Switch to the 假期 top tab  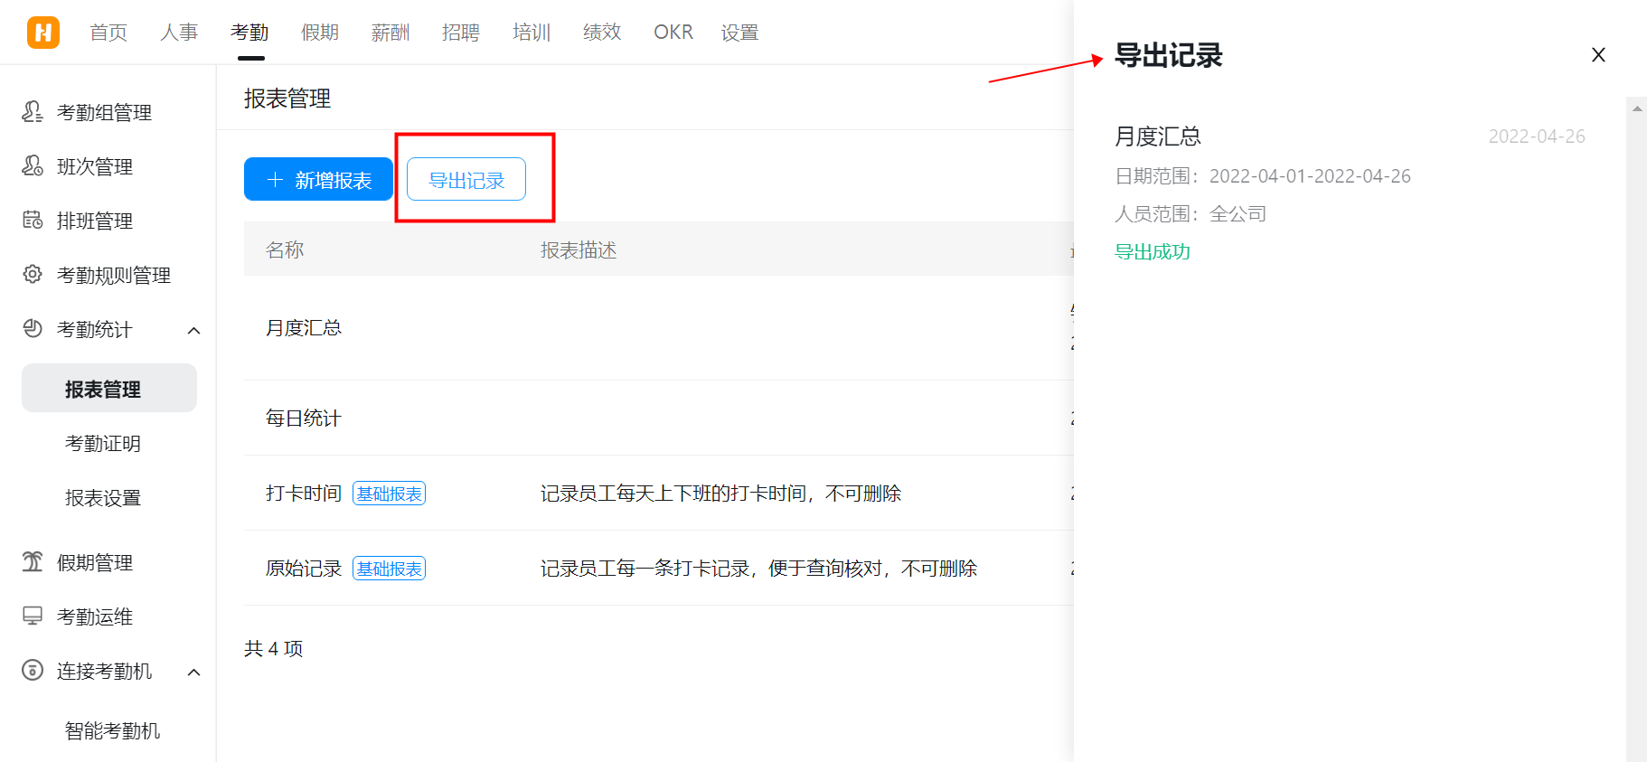319,33
